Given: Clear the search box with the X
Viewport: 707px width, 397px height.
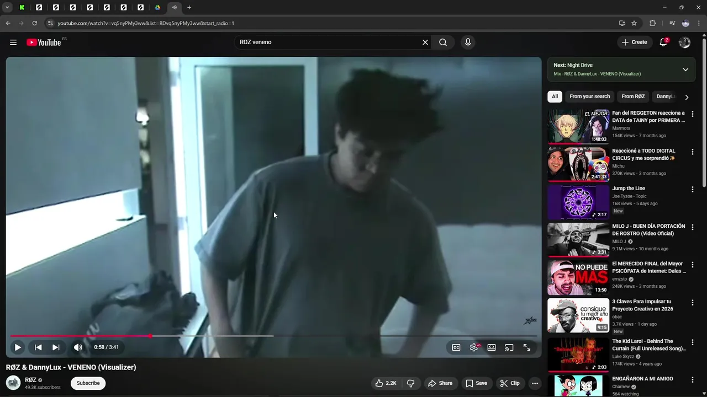Looking at the screenshot, I should point(425,42).
